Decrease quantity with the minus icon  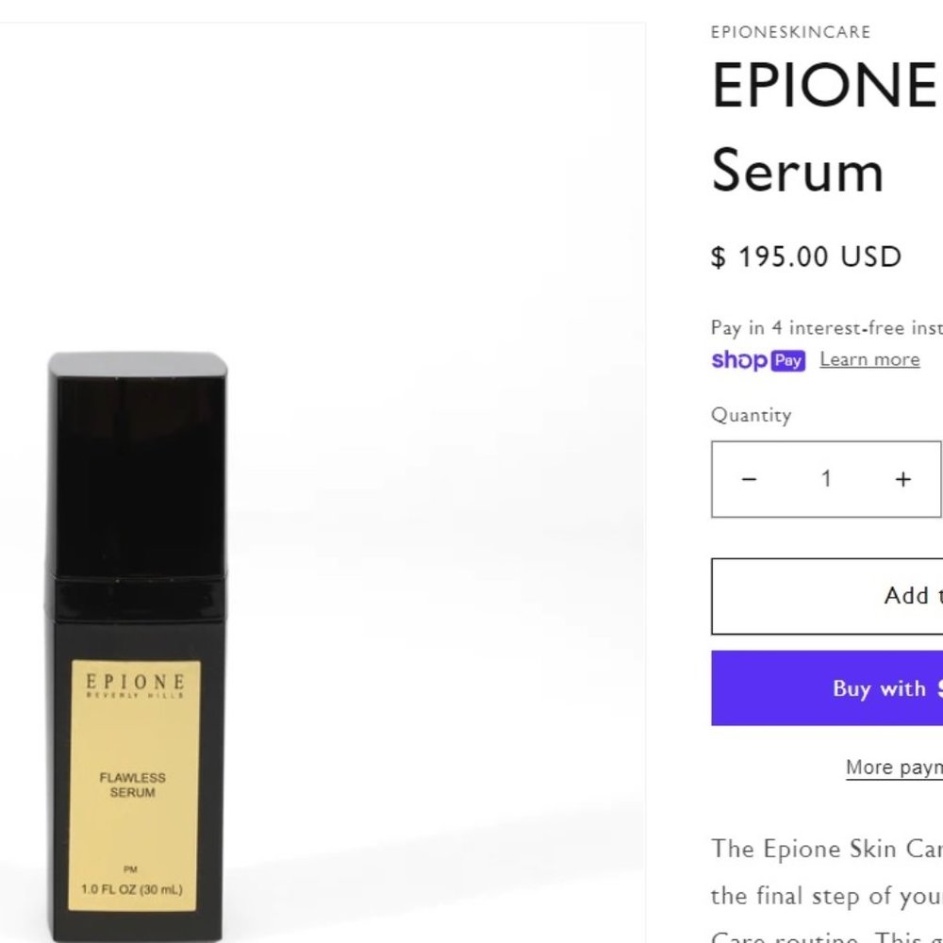click(x=749, y=479)
